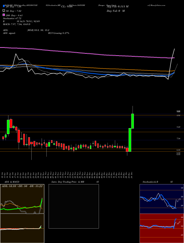Click the MACD values line in legend
Image resolution: width=184 pixels, height=243 pixels.
(x=17, y=24)
